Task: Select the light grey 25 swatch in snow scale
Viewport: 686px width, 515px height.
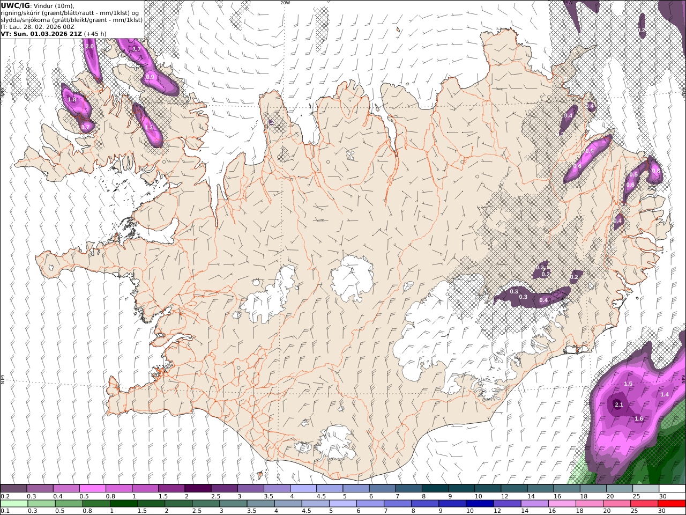Action: 645,488
